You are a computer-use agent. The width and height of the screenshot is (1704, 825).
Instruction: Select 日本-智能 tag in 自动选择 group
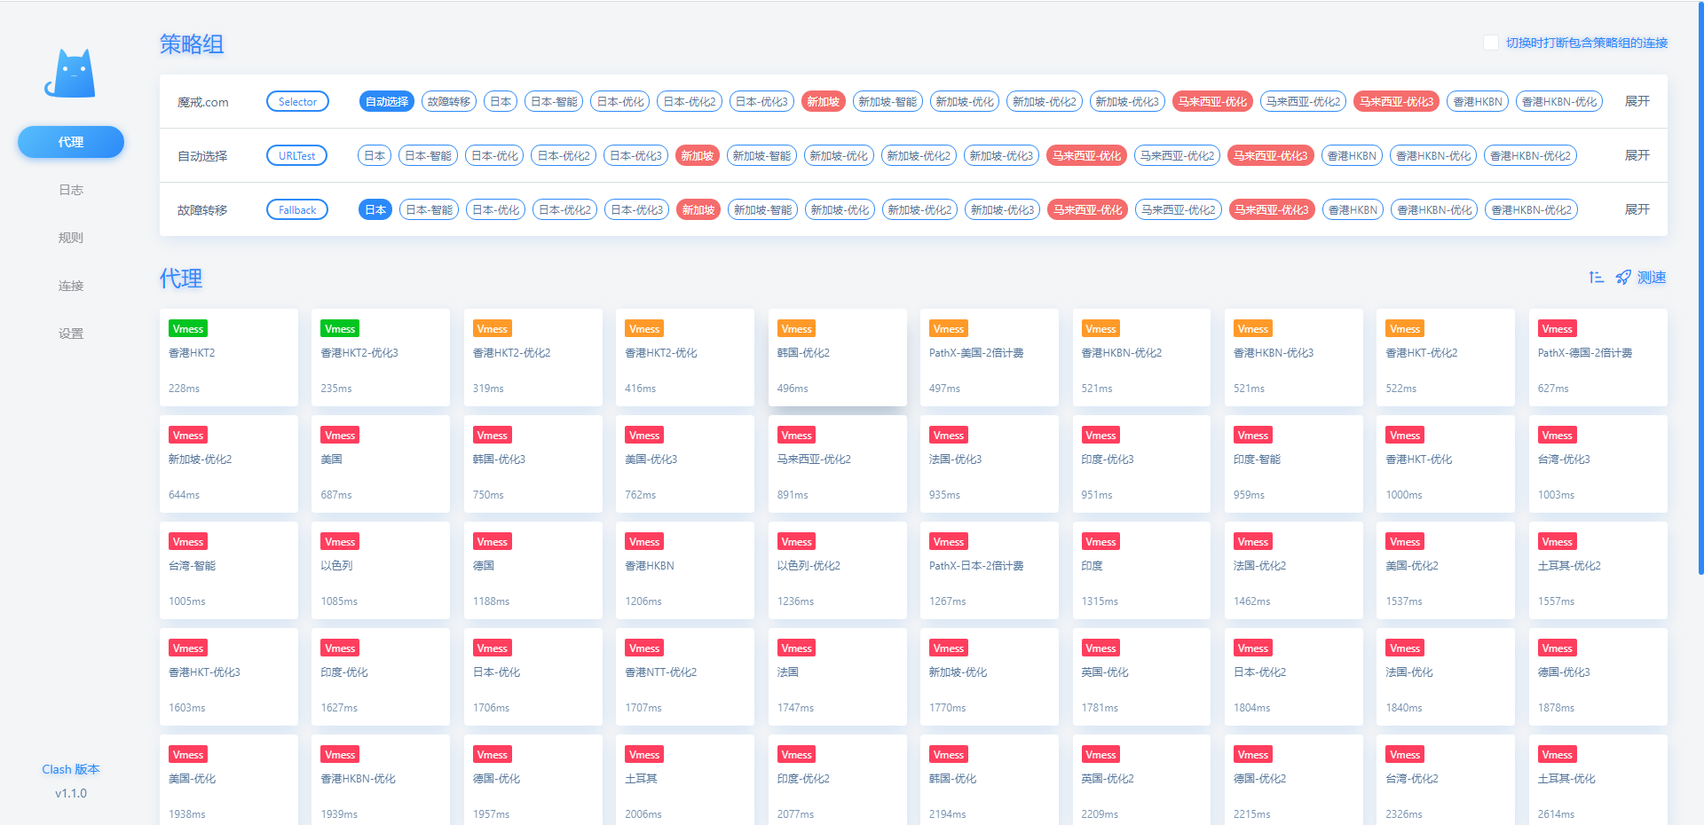[428, 156]
